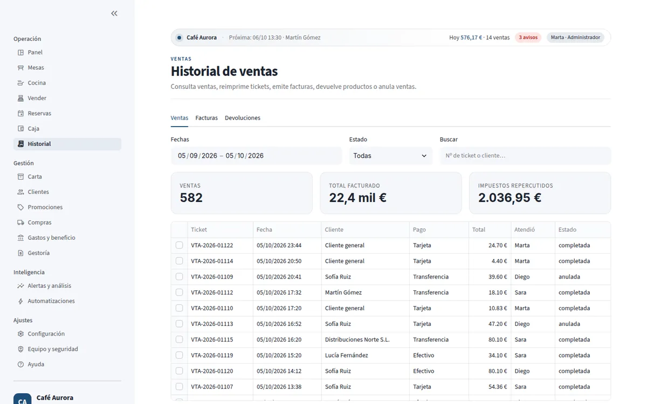This screenshot has width=647, height=404.
Task: Click the Compras truck icon
Action: click(x=20, y=222)
